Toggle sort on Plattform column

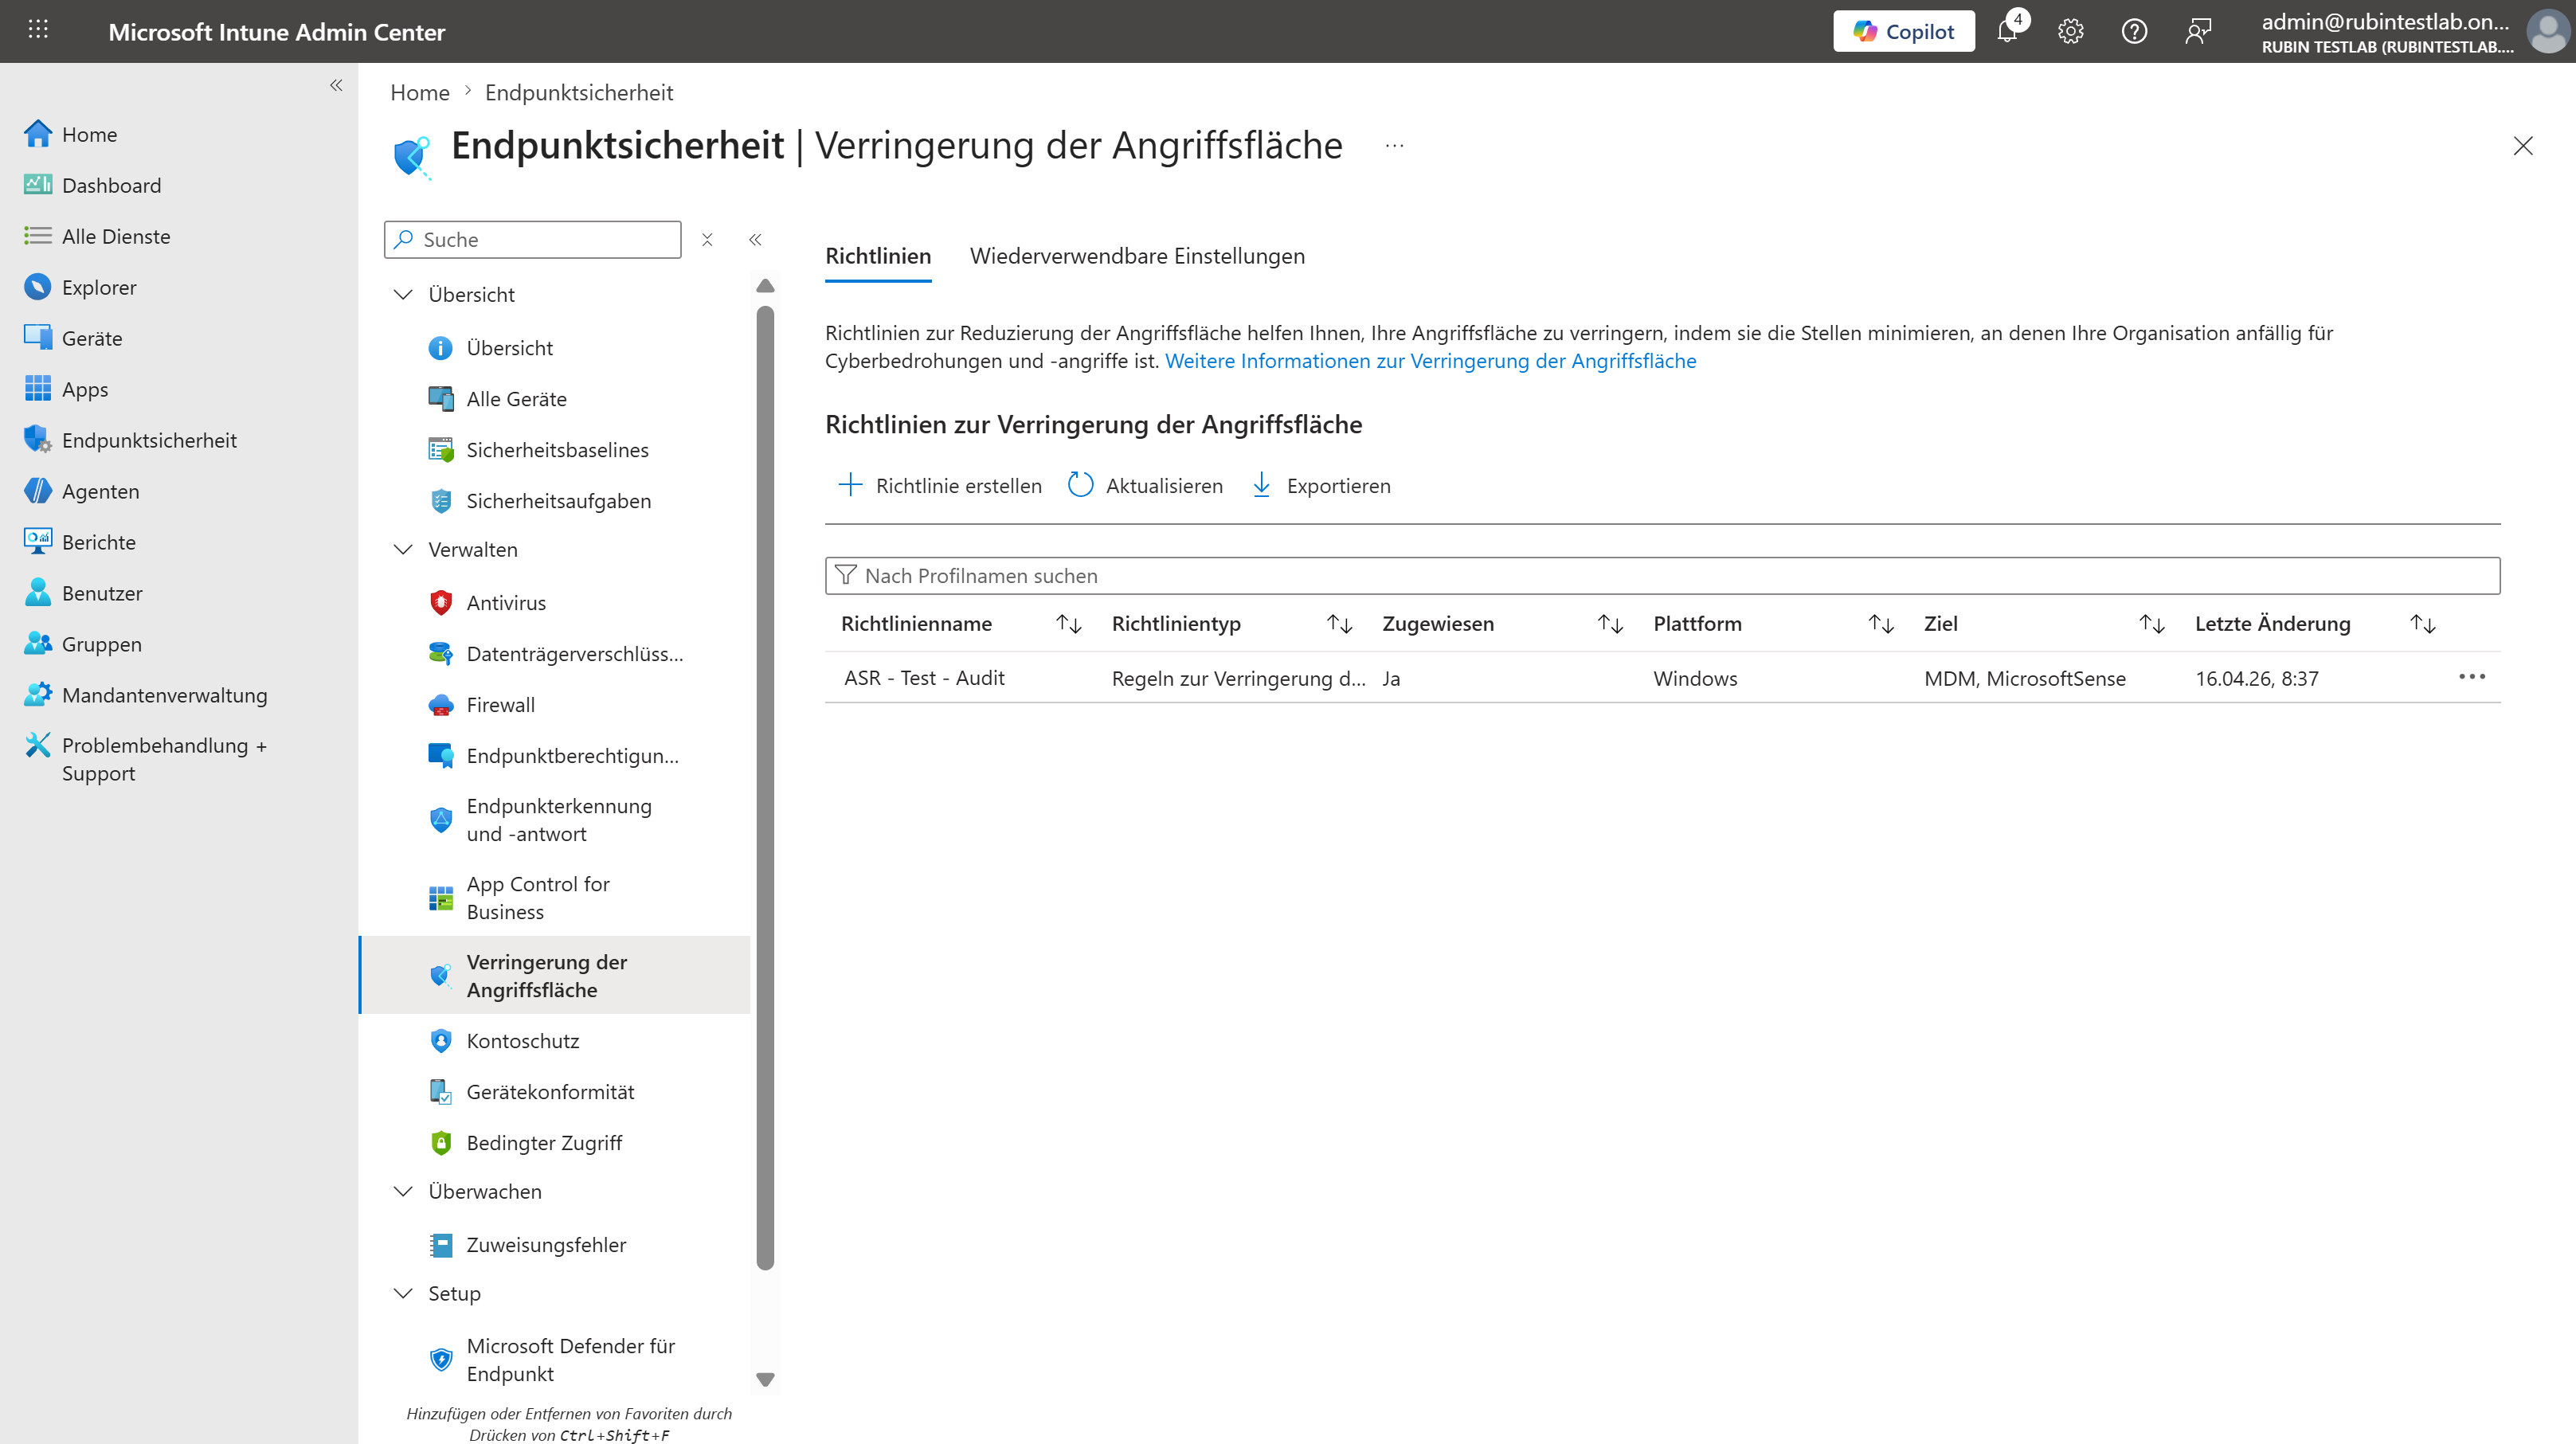tap(1880, 624)
